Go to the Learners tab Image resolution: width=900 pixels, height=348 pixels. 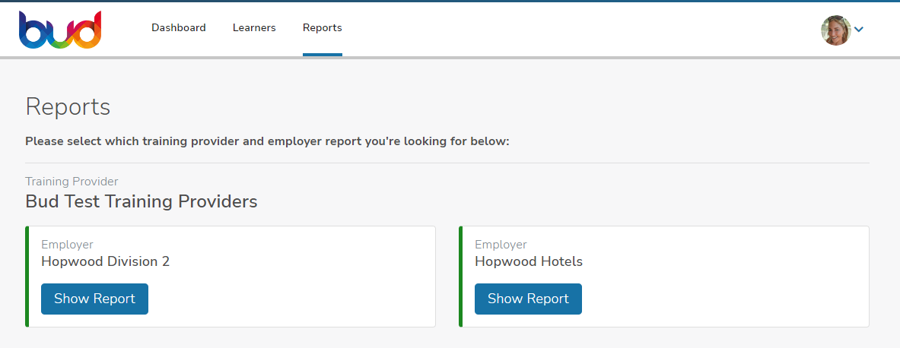point(254,27)
